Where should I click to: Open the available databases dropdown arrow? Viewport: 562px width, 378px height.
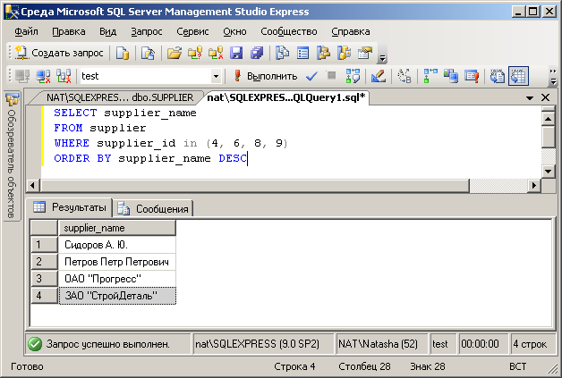tap(216, 76)
